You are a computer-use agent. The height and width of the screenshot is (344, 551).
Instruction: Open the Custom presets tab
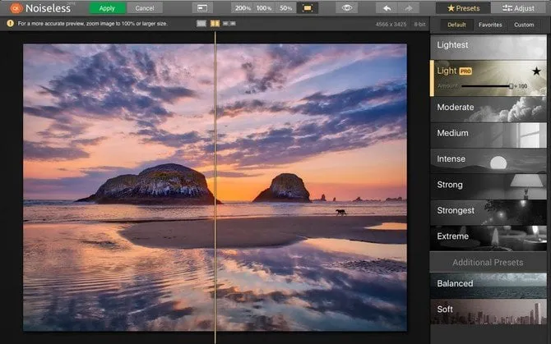coord(524,25)
